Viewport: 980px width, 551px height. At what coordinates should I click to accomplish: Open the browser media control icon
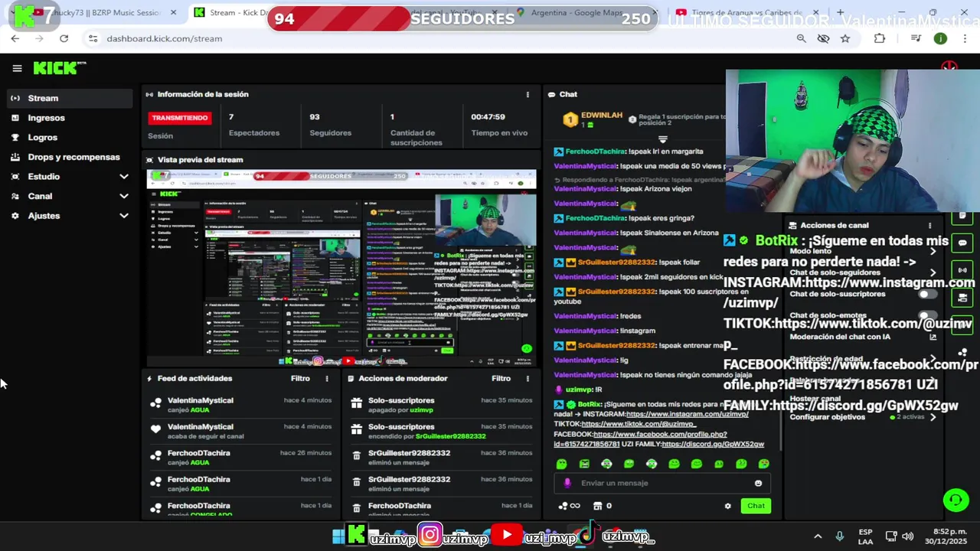pos(916,38)
